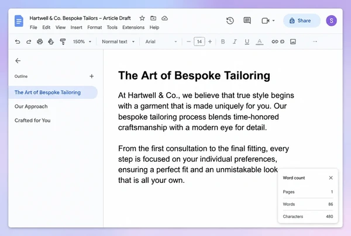This screenshot has height=236, width=351.
Task: Open the Format menu
Action: [94, 27]
